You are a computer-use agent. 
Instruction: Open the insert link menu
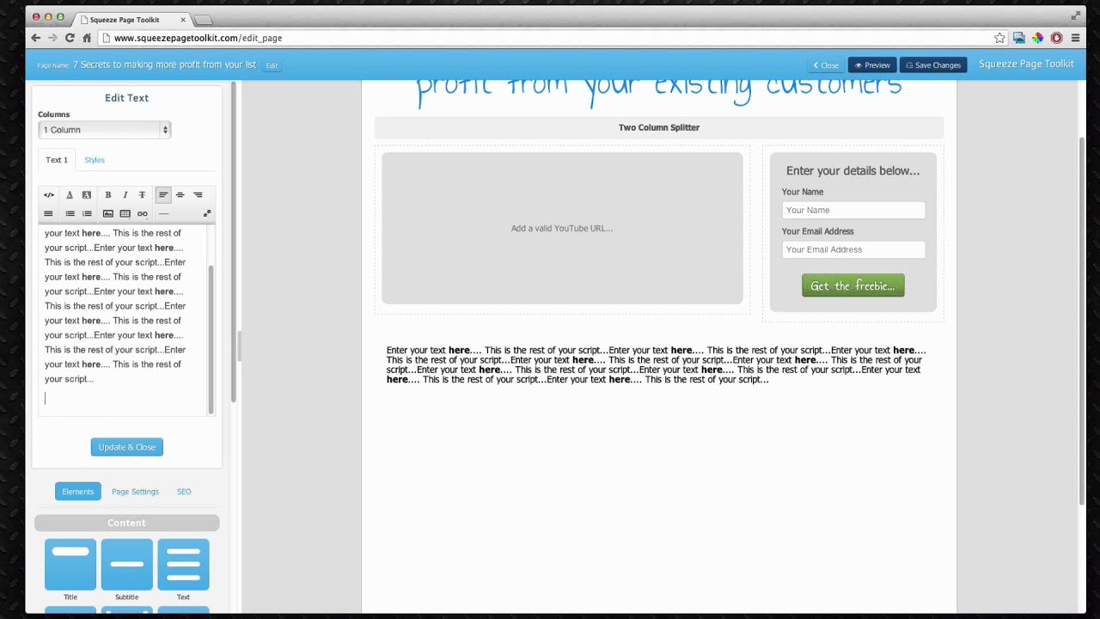[143, 214]
